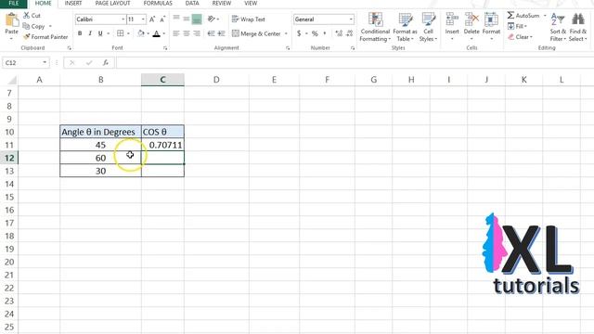The width and height of the screenshot is (594, 334).
Task: Switch to PAGE LAYOUT tab
Action: [112, 4]
